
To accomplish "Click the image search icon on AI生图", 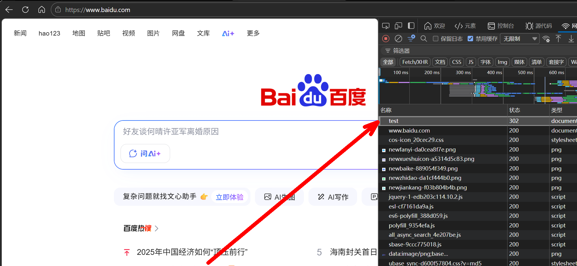I will (268, 197).
